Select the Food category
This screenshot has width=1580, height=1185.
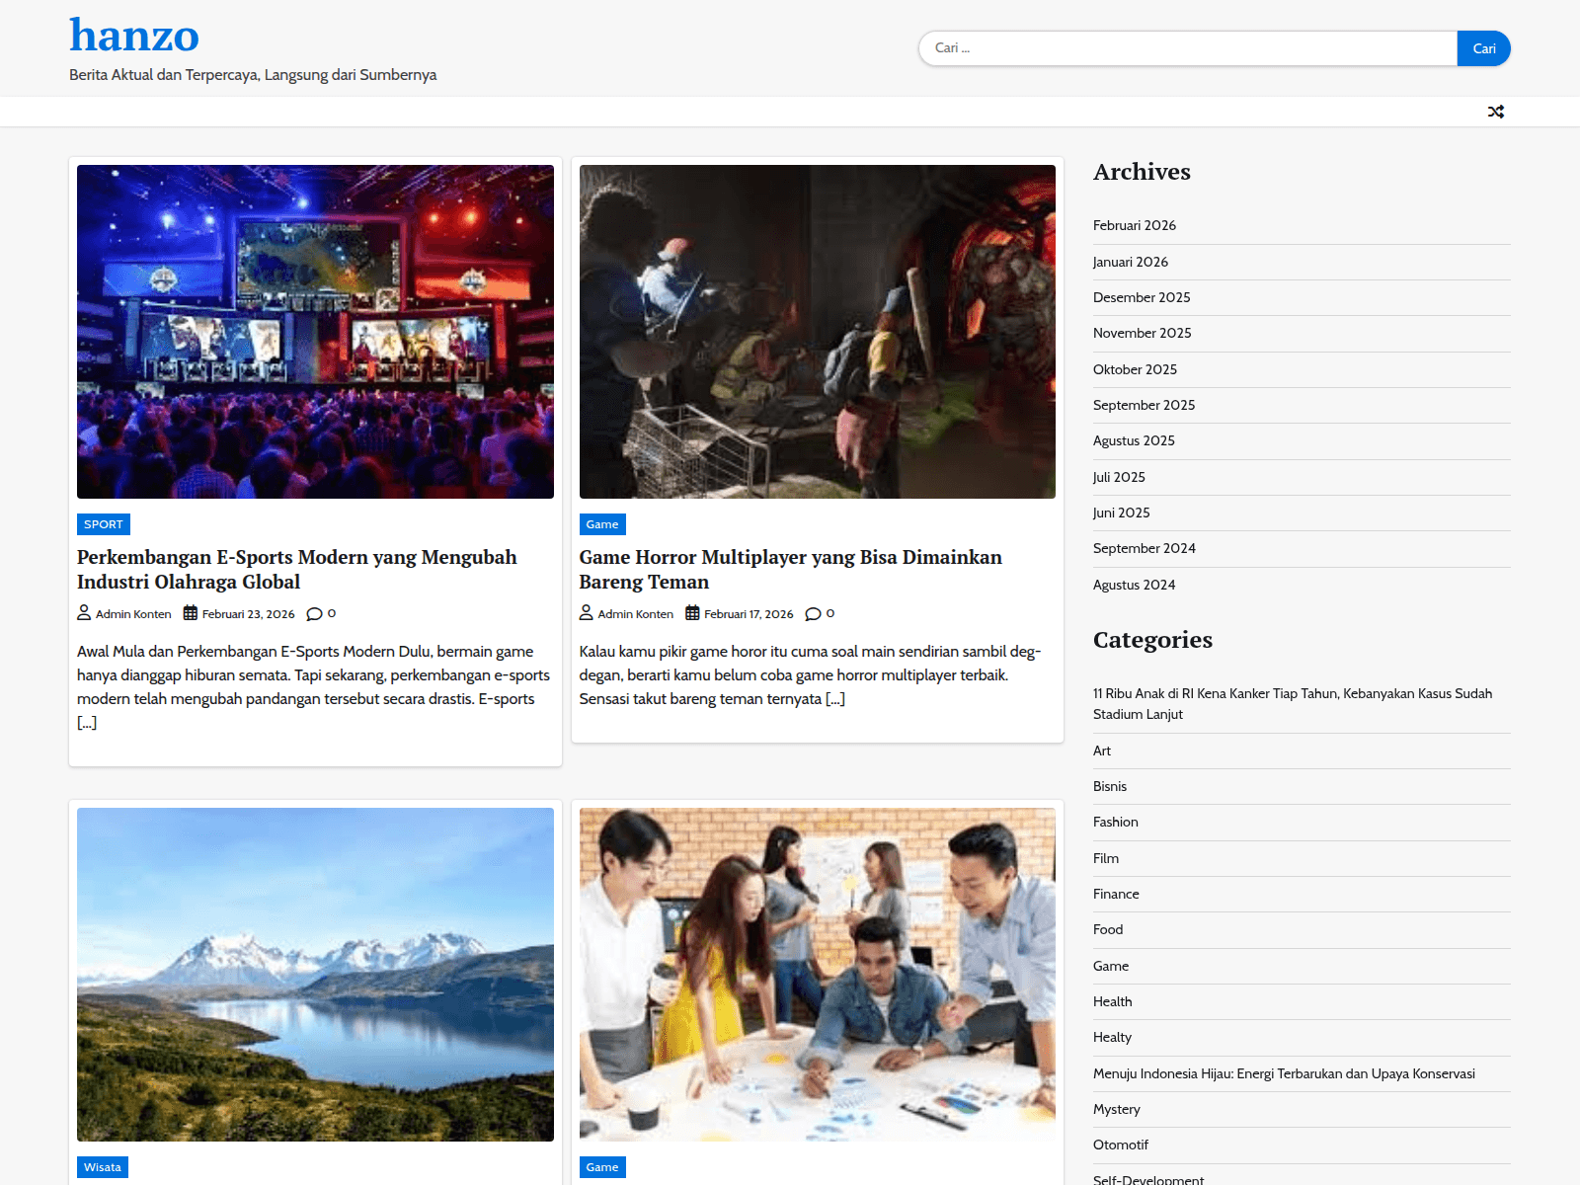1108,929
